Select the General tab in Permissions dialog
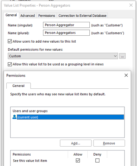The image size is (137, 166). point(18,86)
